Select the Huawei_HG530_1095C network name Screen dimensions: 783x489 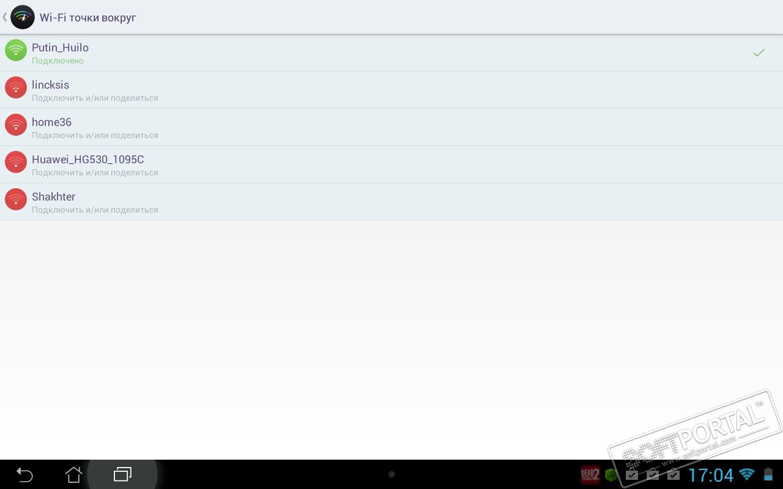click(x=87, y=160)
